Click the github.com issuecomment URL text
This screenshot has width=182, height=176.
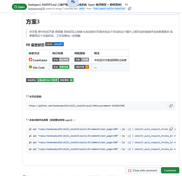click(77, 106)
